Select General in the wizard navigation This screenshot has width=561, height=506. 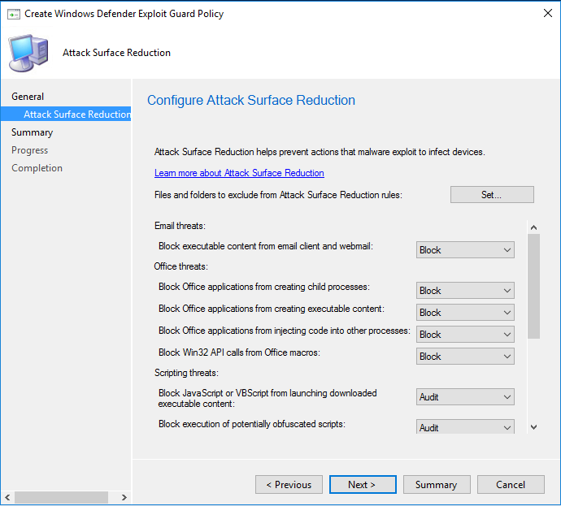tap(28, 97)
